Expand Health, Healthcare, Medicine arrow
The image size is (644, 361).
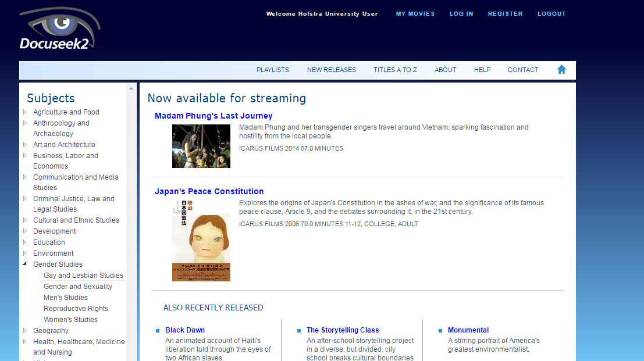(24, 342)
